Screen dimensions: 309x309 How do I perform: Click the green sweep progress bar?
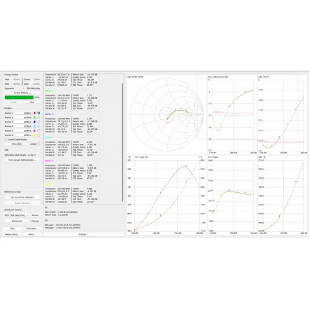19,98
